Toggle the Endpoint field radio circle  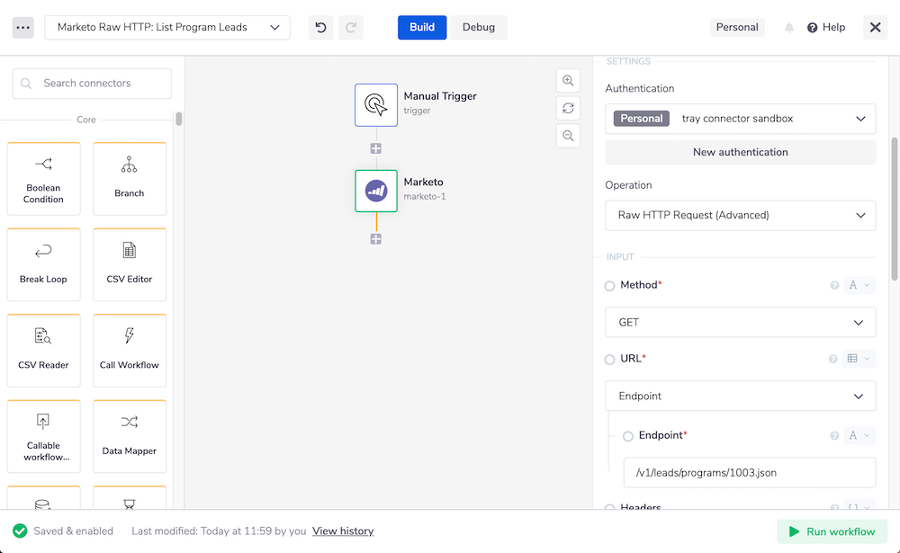[x=628, y=436]
